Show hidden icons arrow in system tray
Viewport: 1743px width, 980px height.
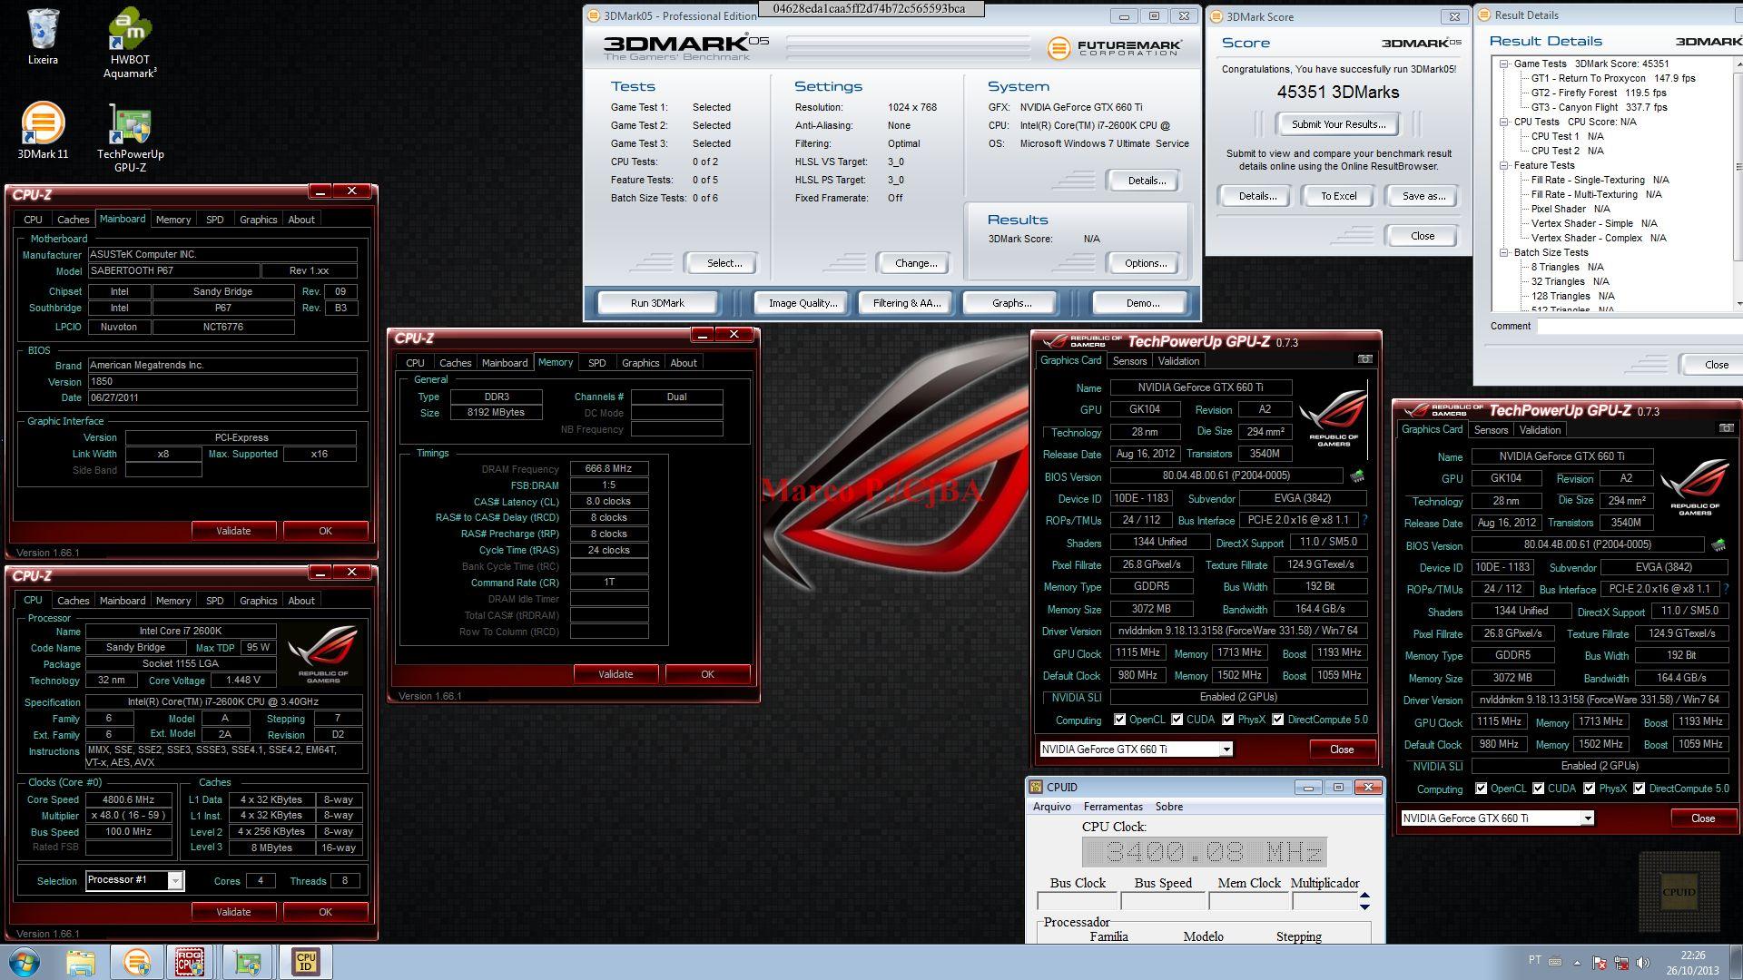click(1577, 963)
